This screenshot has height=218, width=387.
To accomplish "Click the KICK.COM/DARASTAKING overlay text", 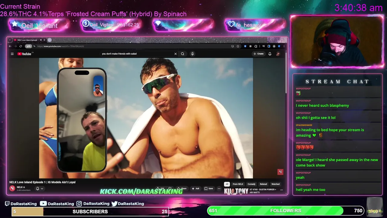I will pos(141,191).
